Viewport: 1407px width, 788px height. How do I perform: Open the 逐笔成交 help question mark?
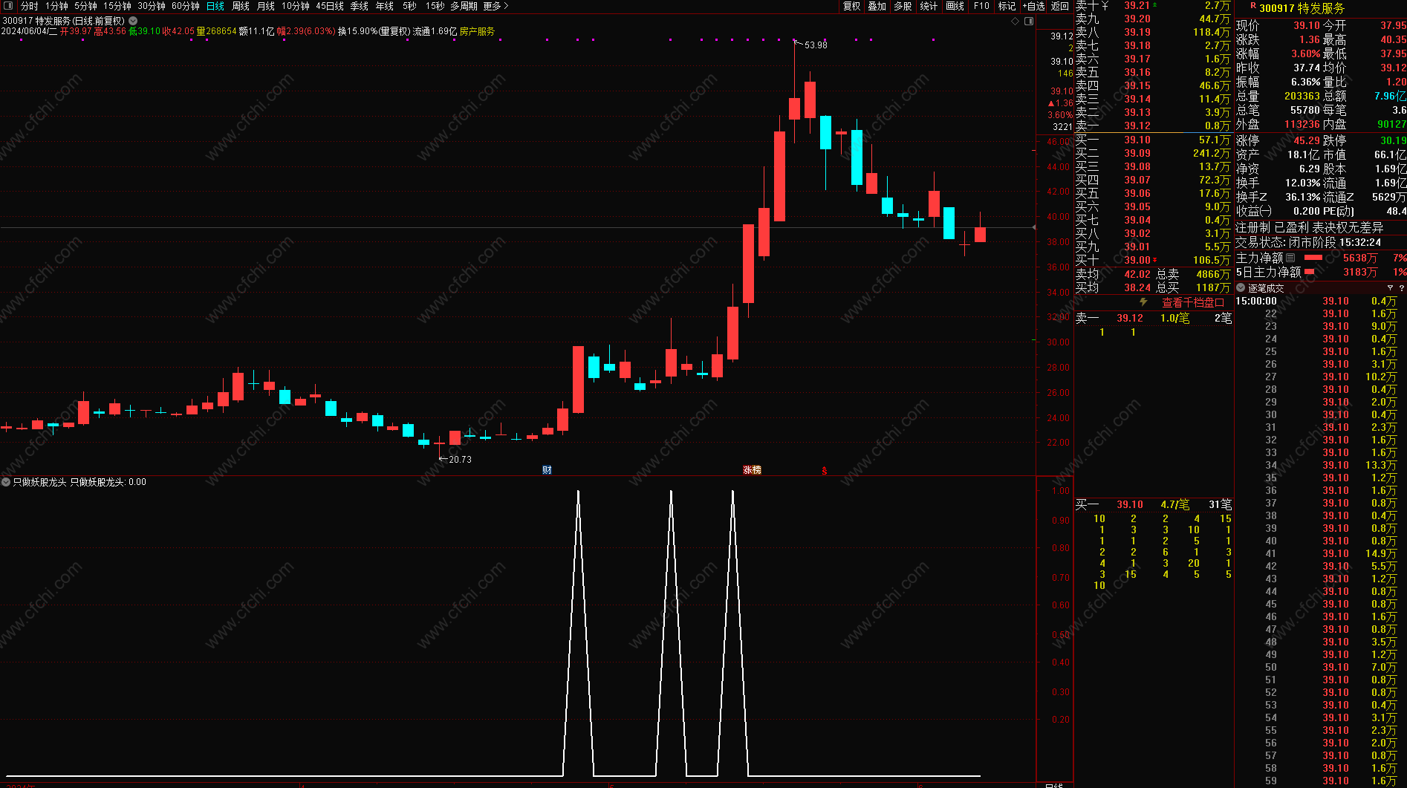pyautogui.click(x=1401, y=288)
